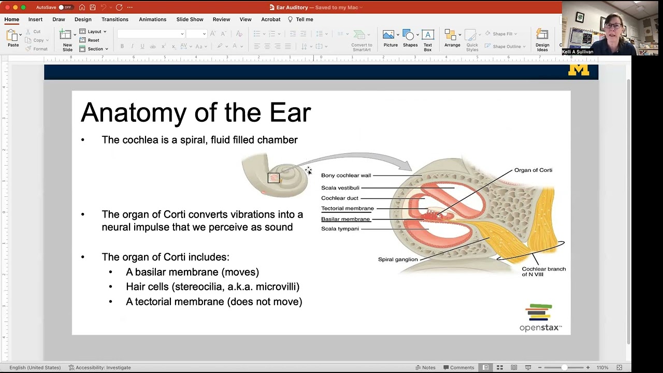This screenshot has height=373, width=663.
Task: Insert a Text Box
Action: [x=428, y=40]
